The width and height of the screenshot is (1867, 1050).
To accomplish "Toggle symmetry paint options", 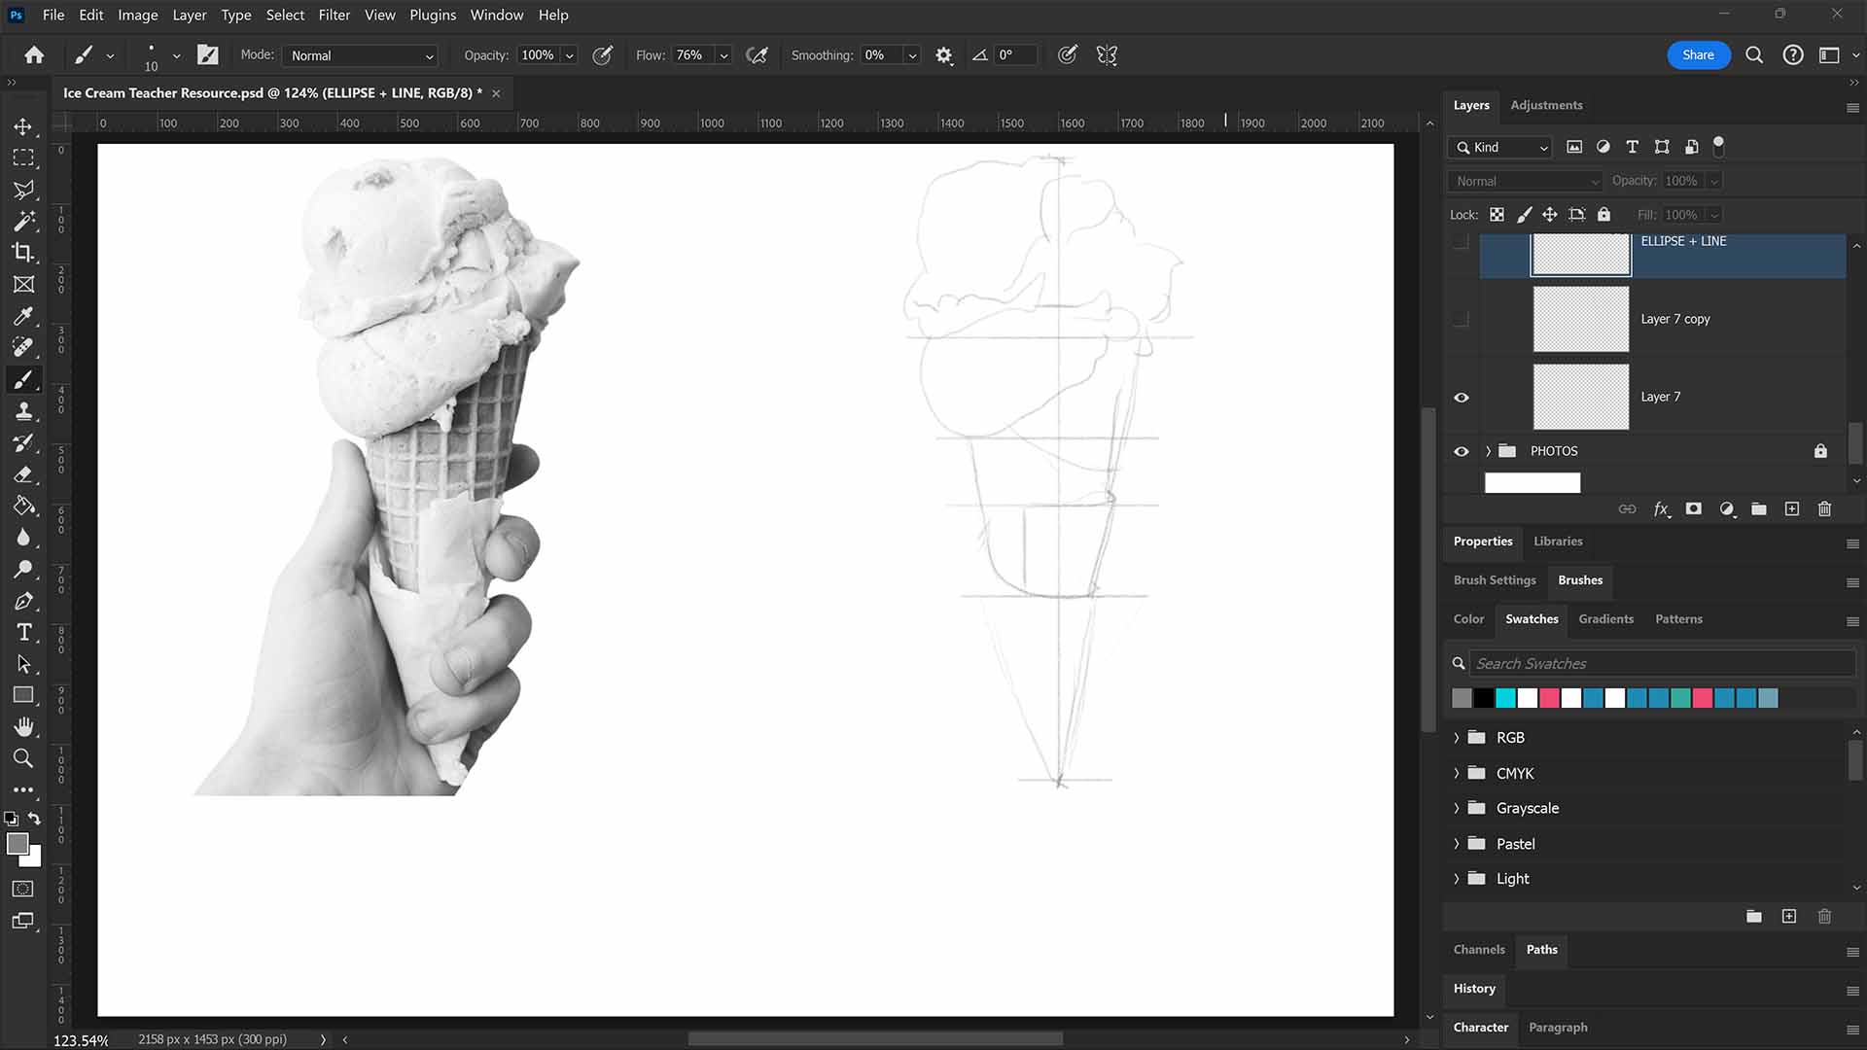I will 1107,55.
